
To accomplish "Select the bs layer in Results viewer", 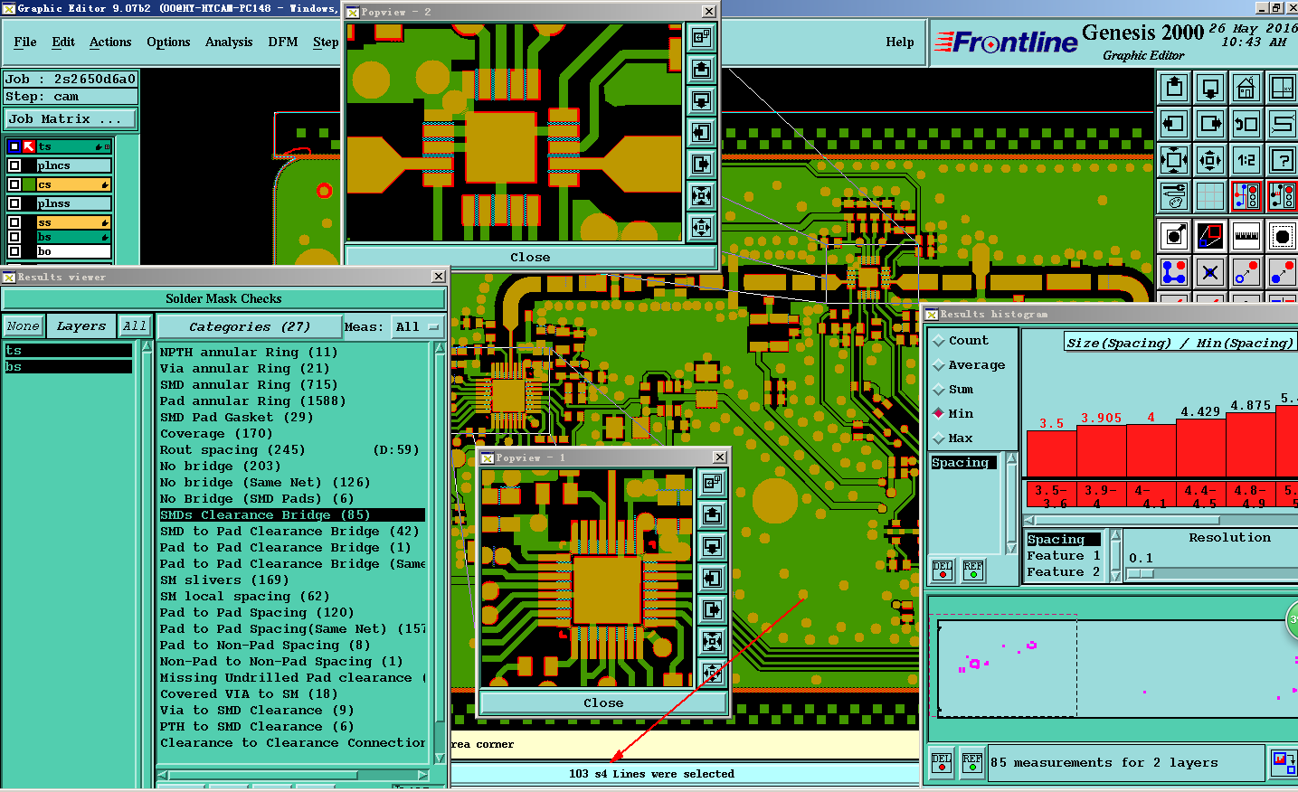I will [x=68, y=366].
